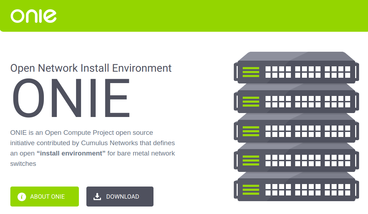Click the Download button
368x214 pixels.
tap(120, 197)
